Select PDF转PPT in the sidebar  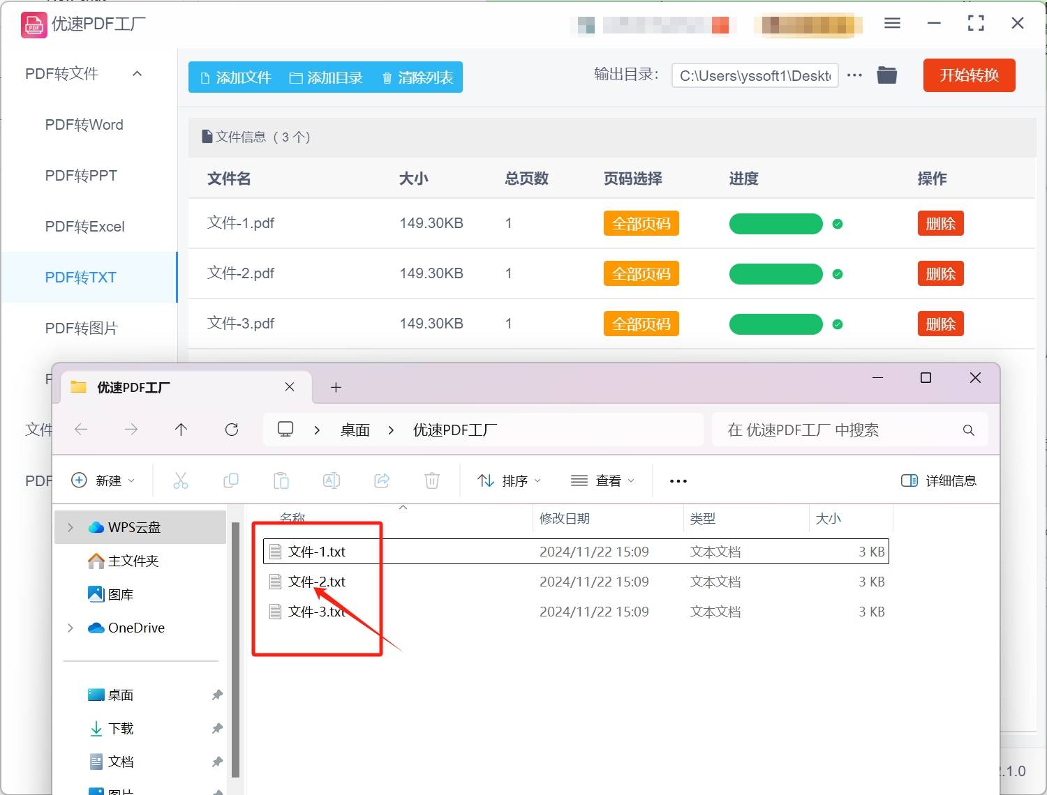point(81,176)
